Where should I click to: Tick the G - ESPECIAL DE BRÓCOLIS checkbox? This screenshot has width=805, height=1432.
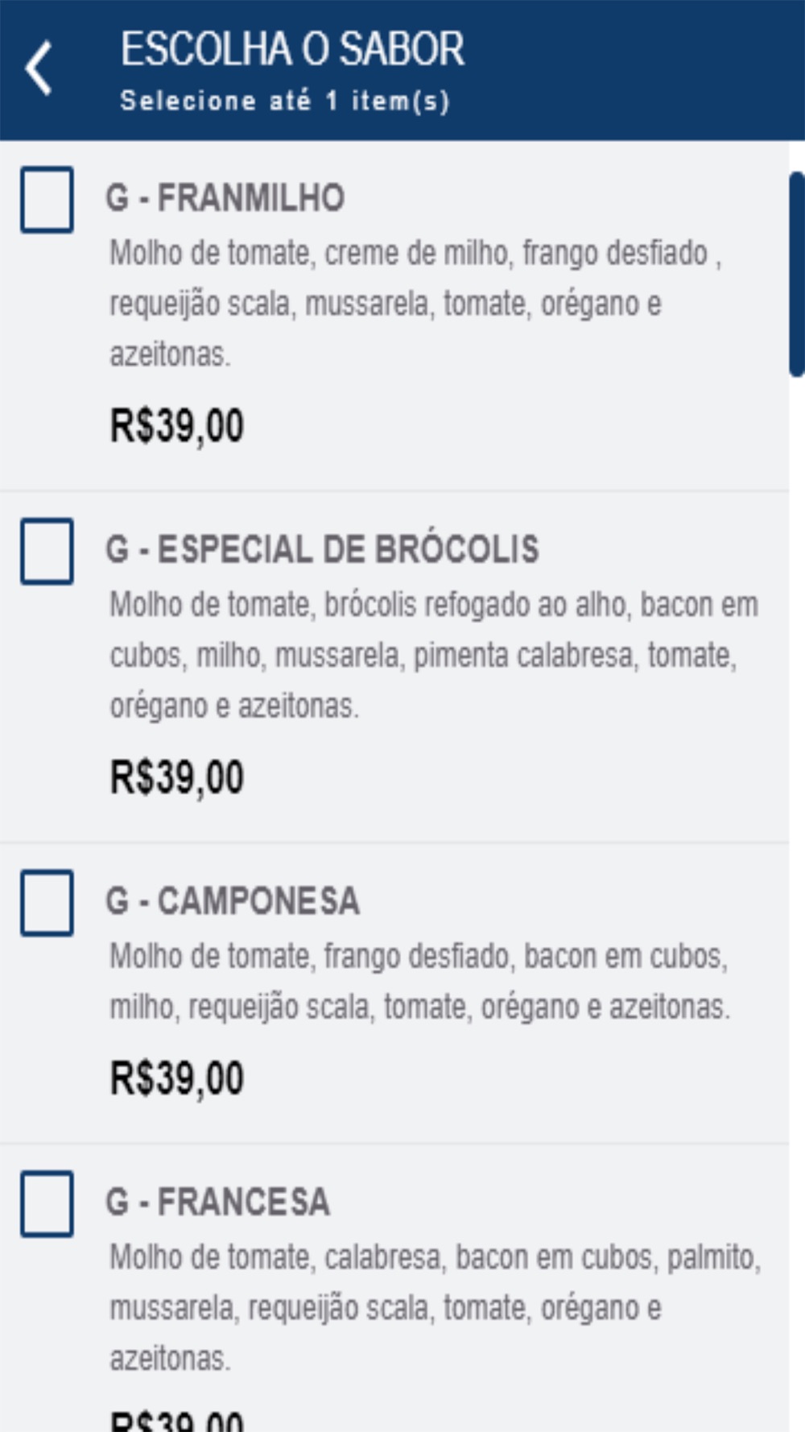47,551
